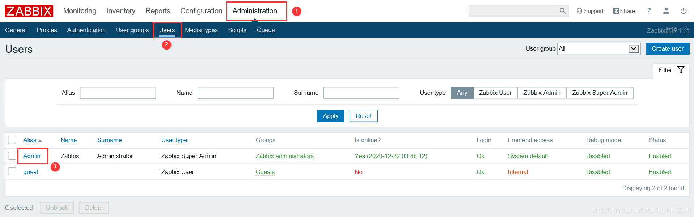Click "Displaying 2 of 2 found" text
This screenshot has height=217, width=694.
(653, 188)
